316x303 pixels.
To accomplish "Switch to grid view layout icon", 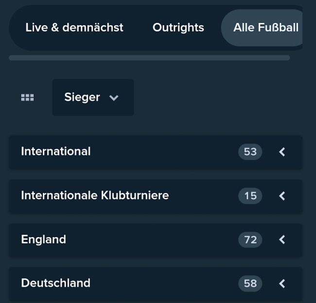I will click(x=28, y=97).
